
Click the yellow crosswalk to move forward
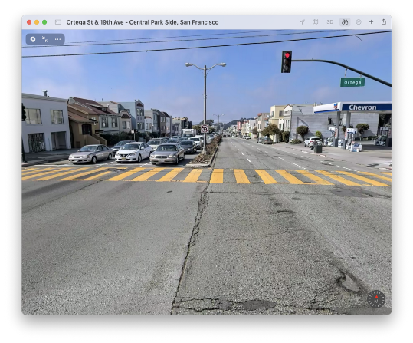(x=207, y=176)
